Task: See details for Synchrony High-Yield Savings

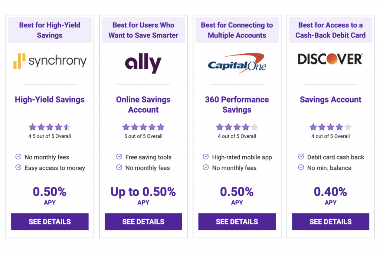Action: point(50,222)
